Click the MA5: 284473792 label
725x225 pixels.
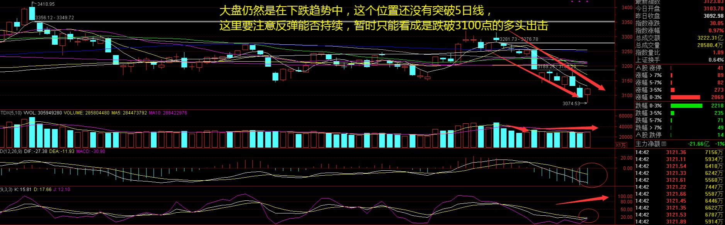[129, 113]
